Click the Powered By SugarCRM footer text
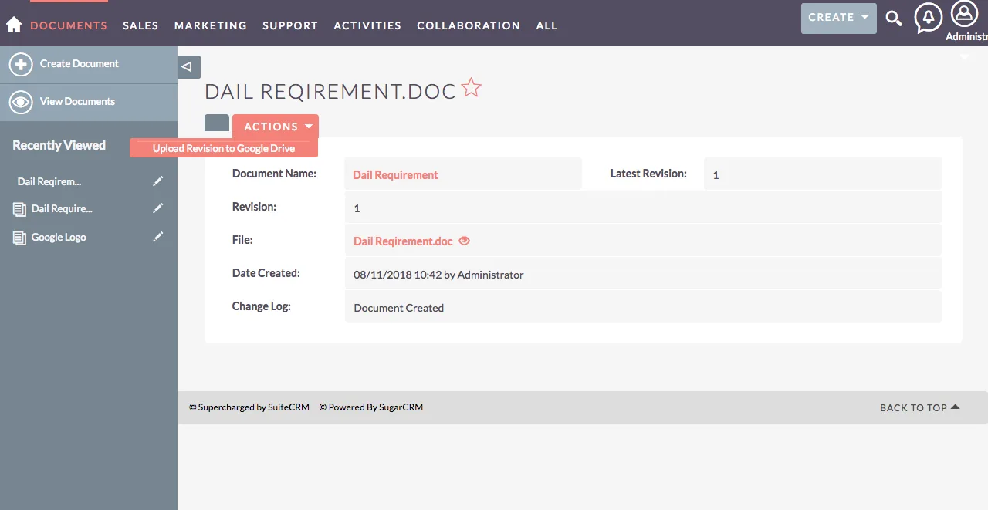This screenshot has width=988, height=510. (371, 407)
